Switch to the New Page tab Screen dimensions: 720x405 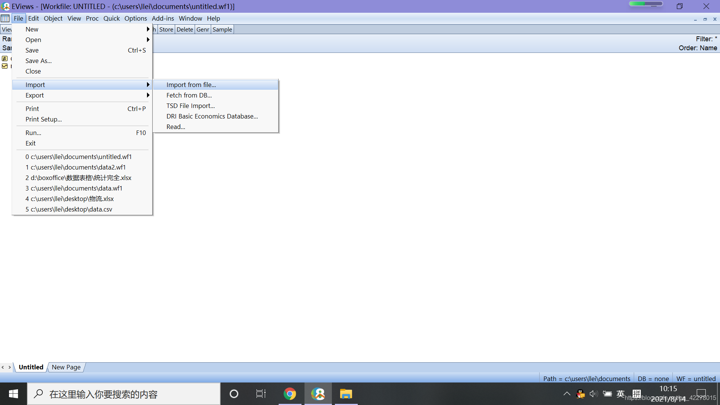pyautogui.click(x=66, y=367)
